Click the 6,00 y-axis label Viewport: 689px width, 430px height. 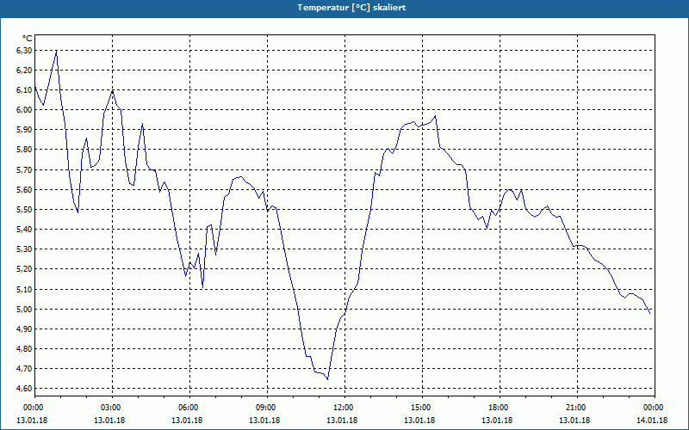[23, 110]
